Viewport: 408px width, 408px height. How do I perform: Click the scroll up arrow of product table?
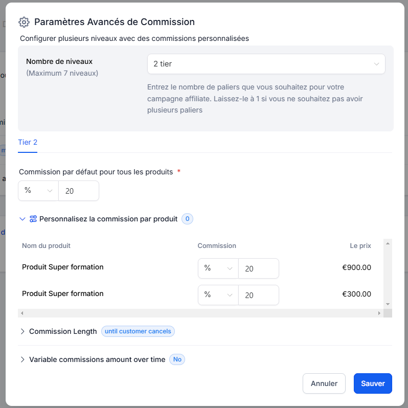(x=388, y=243)
